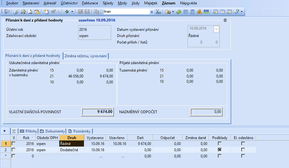Select the Dodatečné cell in row 2
The height and width of the screenshot is (168, 289).
[72, 150]
